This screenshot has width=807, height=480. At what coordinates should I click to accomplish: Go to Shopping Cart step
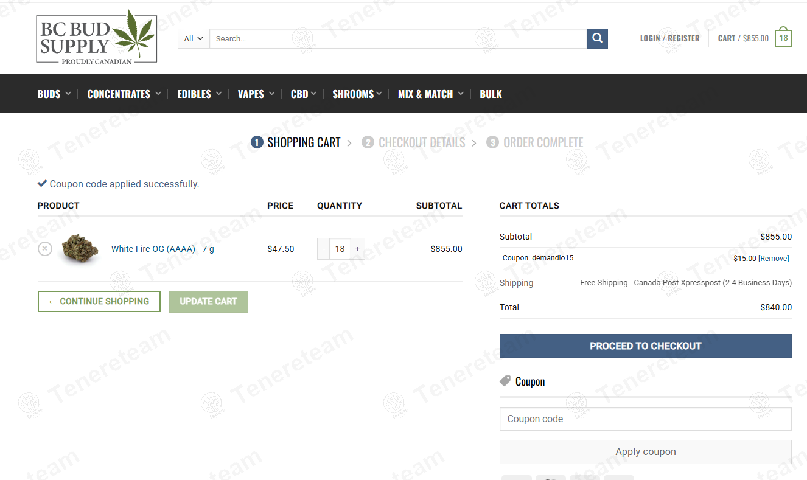click(x=296, y=142)
